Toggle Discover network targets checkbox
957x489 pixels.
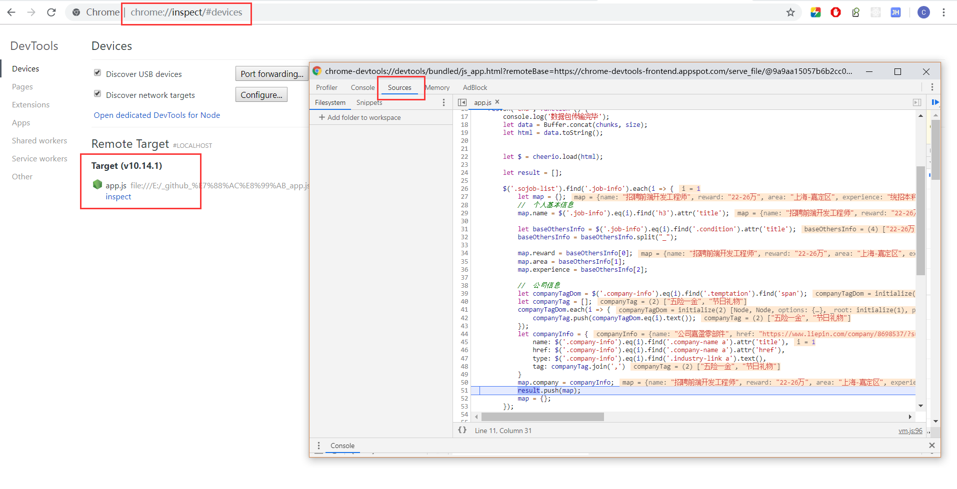97,94
